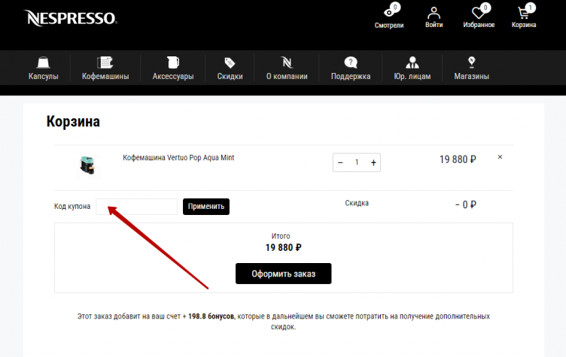Open the О компании menu item
566x357 pixels.
coord(287,68)
